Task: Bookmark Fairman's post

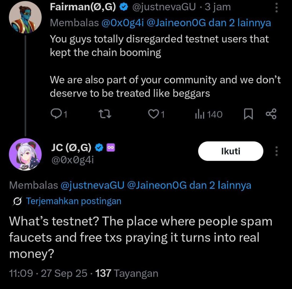Action: pos(248,114)
